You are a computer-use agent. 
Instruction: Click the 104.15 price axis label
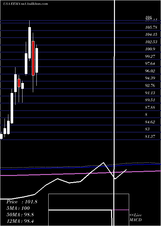pos(151,35)
